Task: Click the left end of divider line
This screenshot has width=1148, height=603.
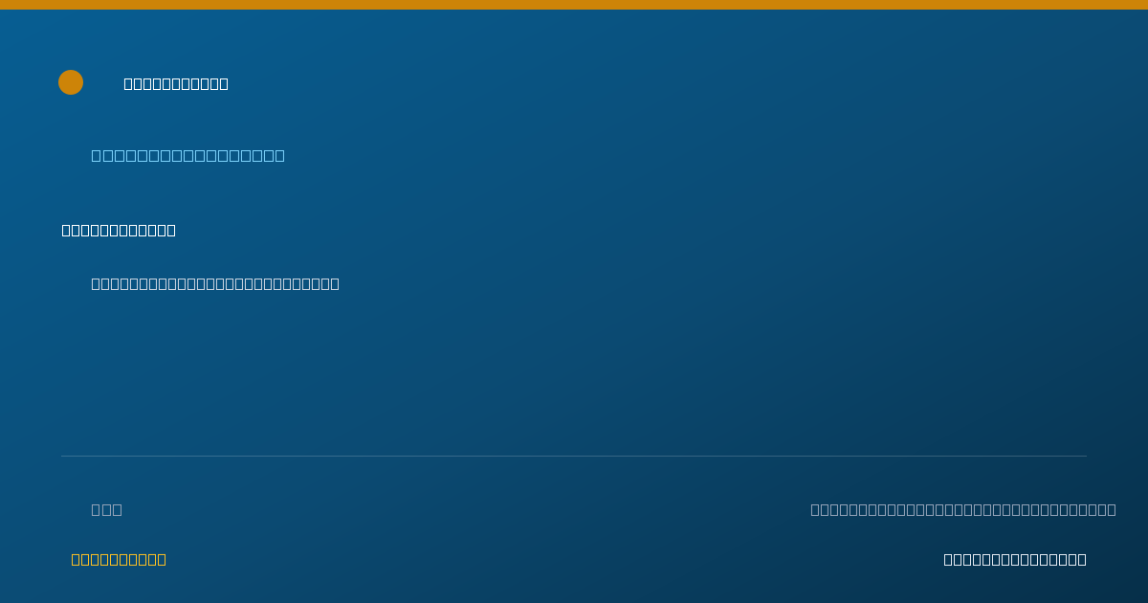Action: 63,456
